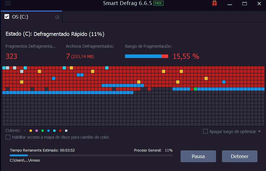Click the Smart Defrag 6.6.5 title

point(127,3)
